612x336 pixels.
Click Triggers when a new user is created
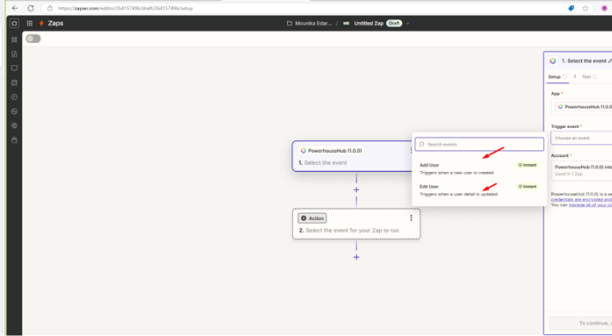pyautogui.click(x=456, y=173)
